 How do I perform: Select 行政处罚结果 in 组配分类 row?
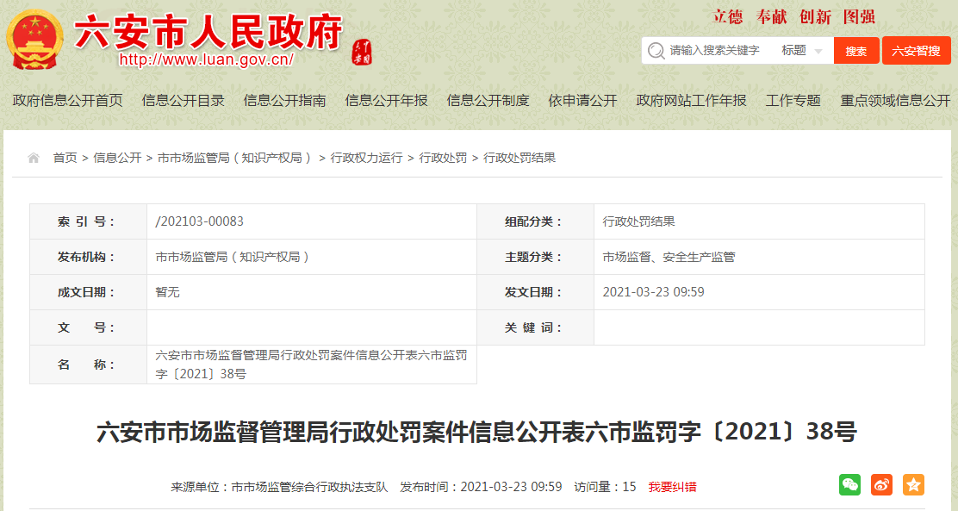(638, 221)
